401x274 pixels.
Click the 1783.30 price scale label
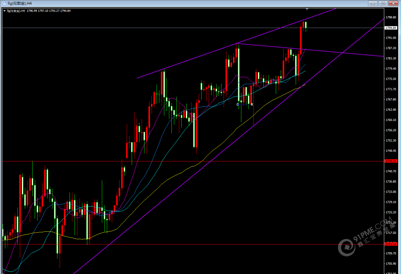tap(391, 58)
